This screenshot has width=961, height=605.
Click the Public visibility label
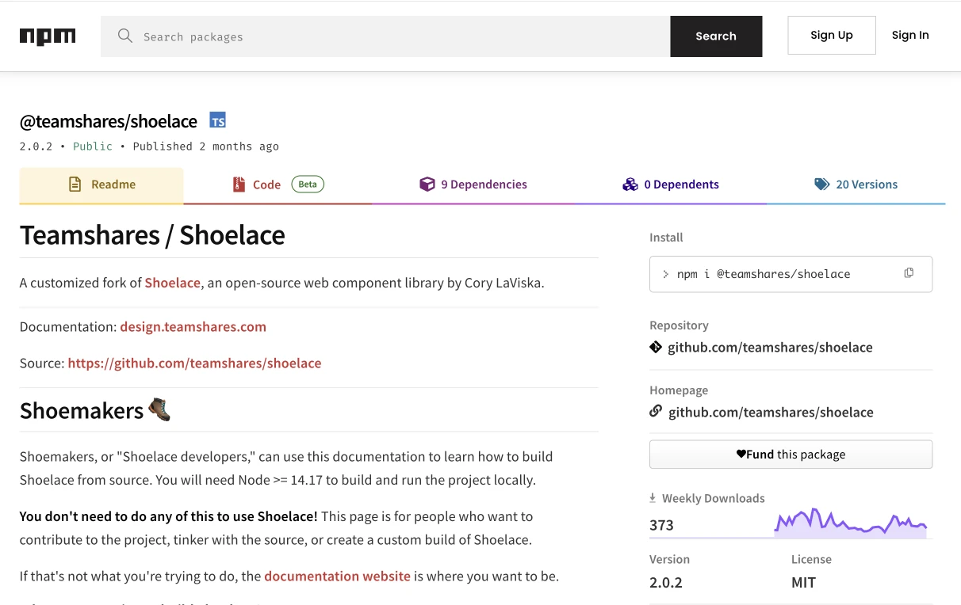coord(93,146)
